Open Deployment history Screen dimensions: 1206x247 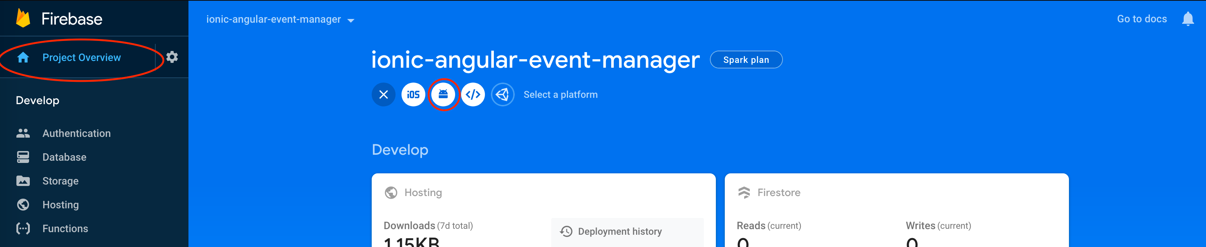[x=620, y=231]
